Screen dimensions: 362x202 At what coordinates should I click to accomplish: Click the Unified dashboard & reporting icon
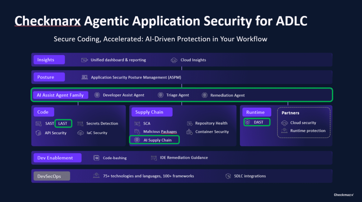tap(84, 60)
